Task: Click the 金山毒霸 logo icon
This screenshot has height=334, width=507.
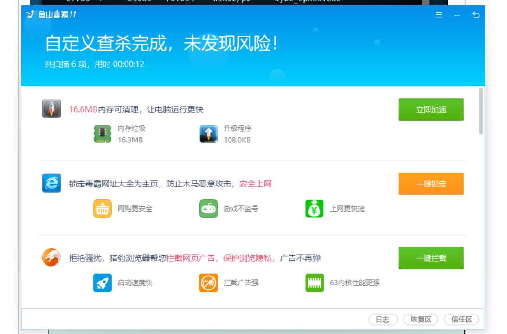Action: (31, 14)
